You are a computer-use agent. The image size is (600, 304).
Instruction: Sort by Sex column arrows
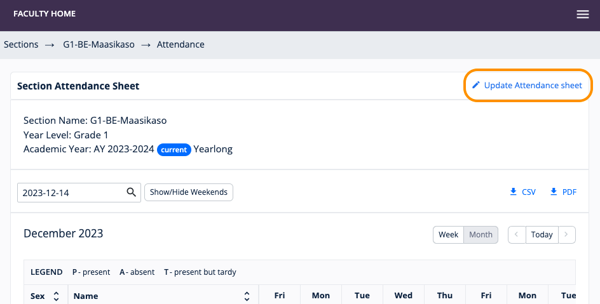56,296
